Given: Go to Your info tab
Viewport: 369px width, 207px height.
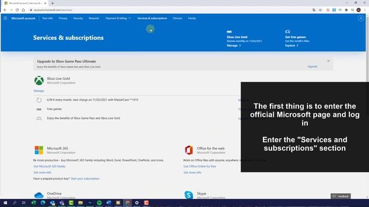Looking at the screenshot, I should click(47, 18).
